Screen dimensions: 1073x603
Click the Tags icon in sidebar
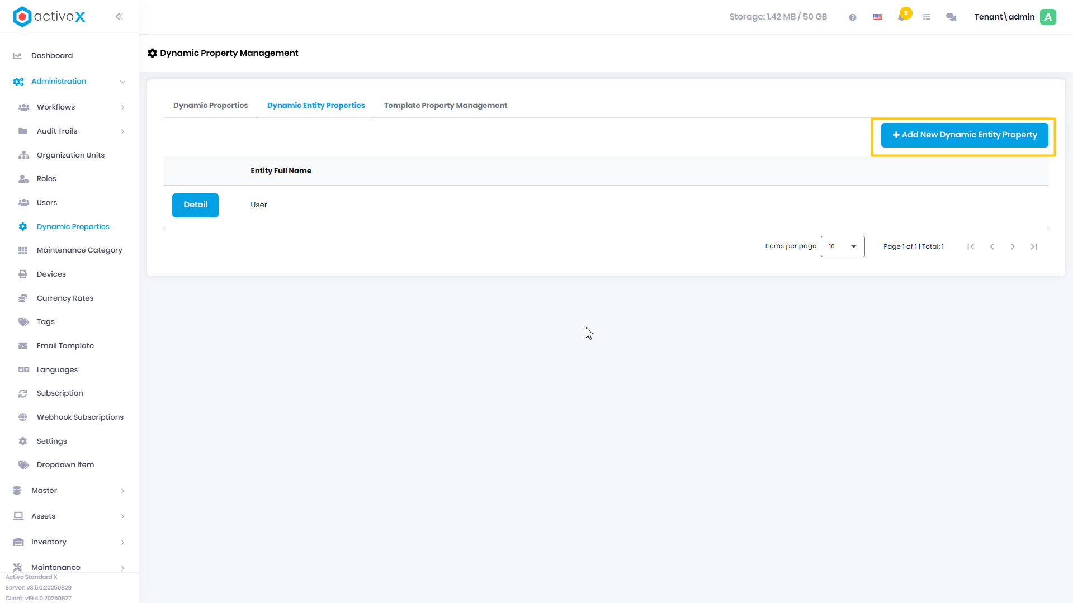23,322
